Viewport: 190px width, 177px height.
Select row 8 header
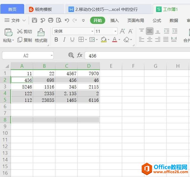coord(5,120)
